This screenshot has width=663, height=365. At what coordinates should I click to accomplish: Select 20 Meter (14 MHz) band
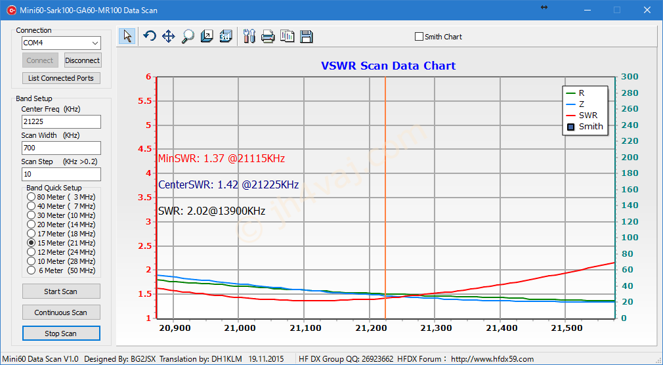pyautogui.click(x=61, y=224)
